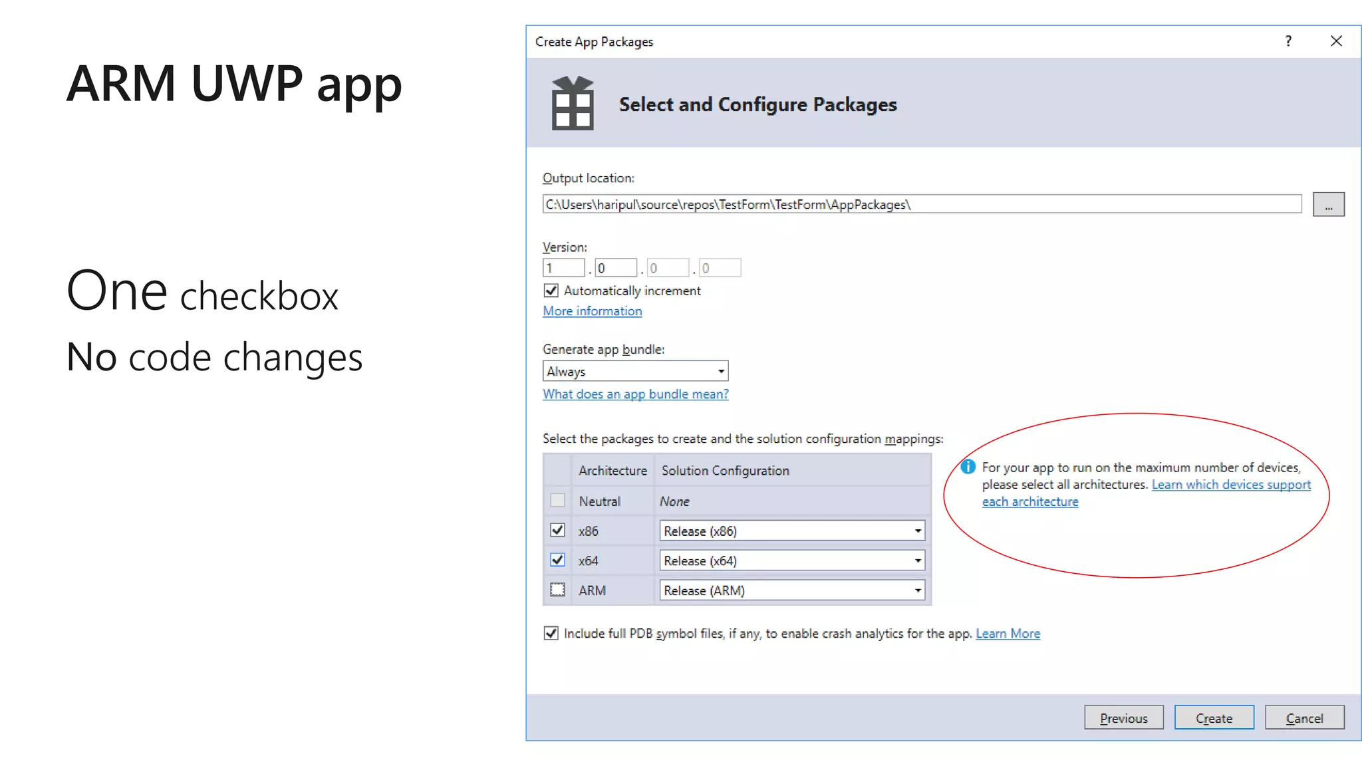Click the package gift box icon
This screenshot has width=1362, height=766.
[x=572, y=104]
